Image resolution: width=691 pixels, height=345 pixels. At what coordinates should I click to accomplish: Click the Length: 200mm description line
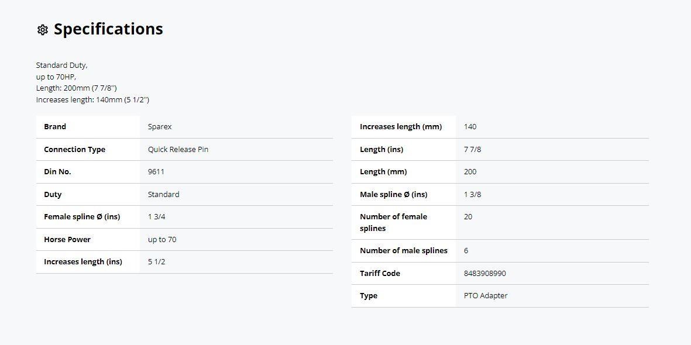point(76,88)
